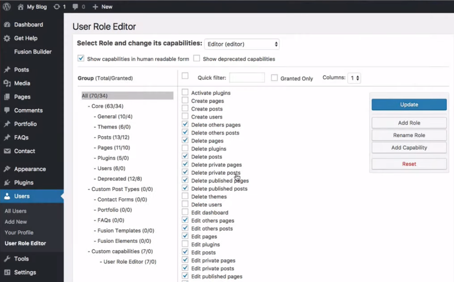Open Tools in the sidebar
The height and width of the screenshot is (282, 454).
tap(21, 259)
